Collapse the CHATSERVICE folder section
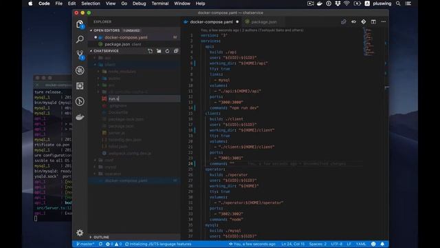The width and height of the screenshot is (440, 248). [106, 51]
